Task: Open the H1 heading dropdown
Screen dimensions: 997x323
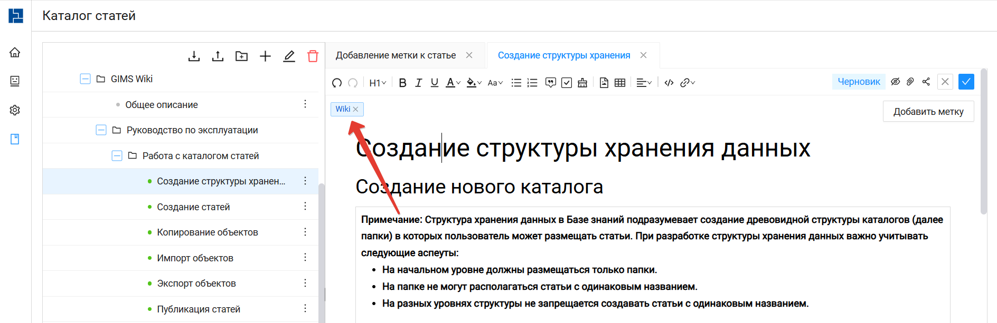Action: (378, 83)
